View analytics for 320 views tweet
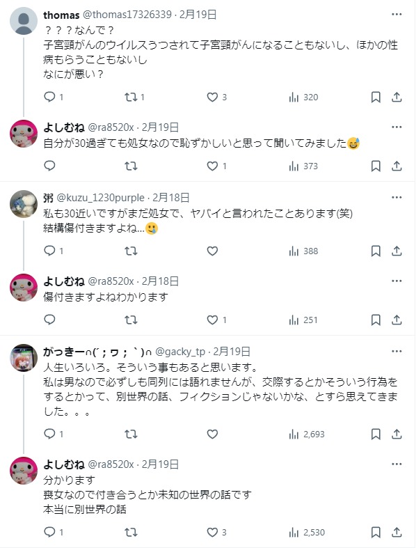 303,97
